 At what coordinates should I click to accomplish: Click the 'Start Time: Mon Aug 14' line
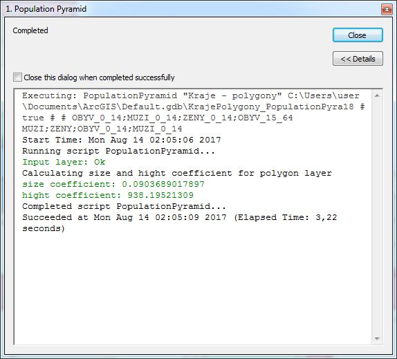tap(122, 140)
